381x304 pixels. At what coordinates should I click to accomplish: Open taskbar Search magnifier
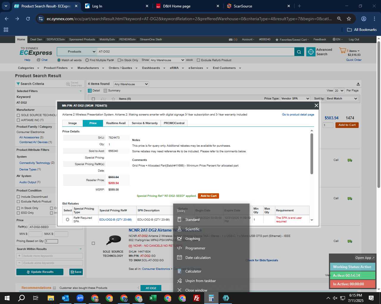(21, 298)
